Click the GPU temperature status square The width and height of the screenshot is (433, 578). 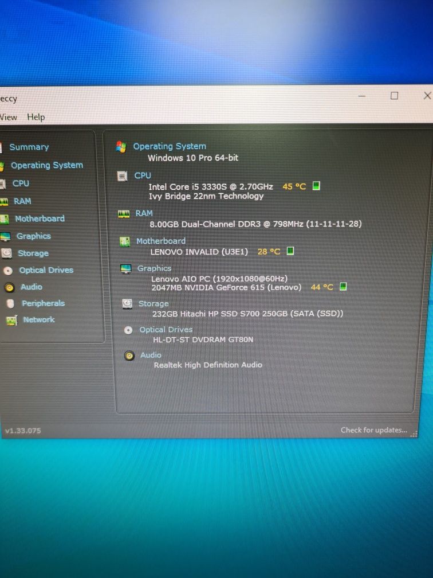click(x=343, y=286)
